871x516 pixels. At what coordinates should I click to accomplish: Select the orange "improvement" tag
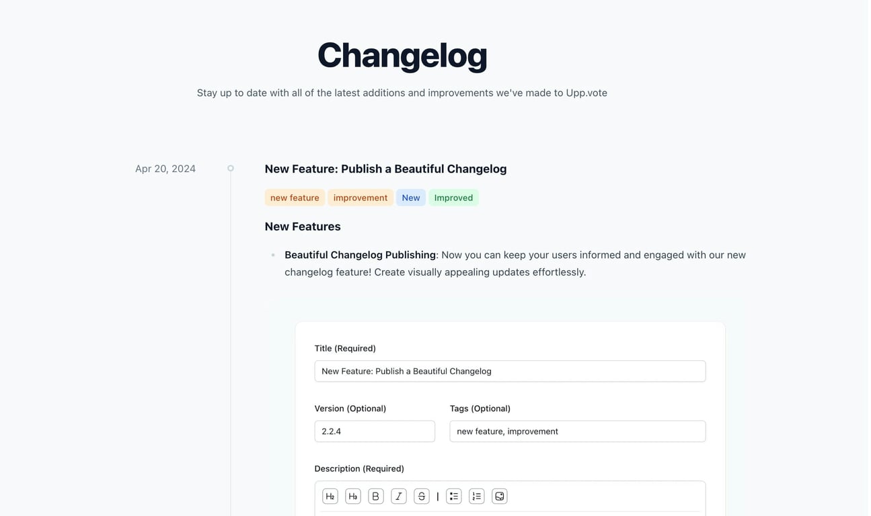(361, 198)
